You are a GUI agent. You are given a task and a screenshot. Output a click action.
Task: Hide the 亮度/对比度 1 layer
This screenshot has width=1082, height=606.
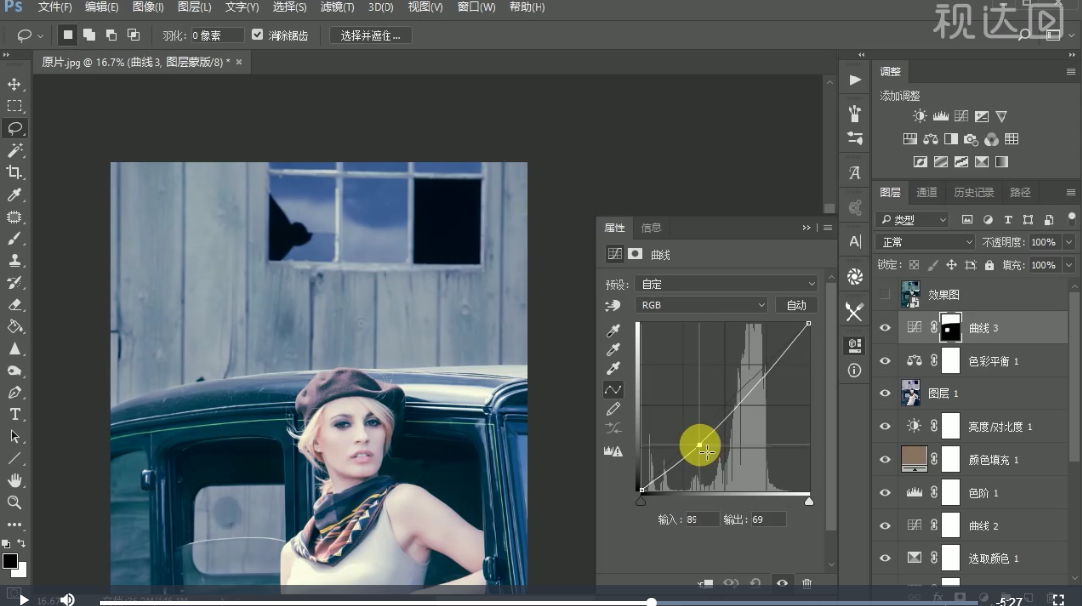pyautogui.click(x=885, y=426)
